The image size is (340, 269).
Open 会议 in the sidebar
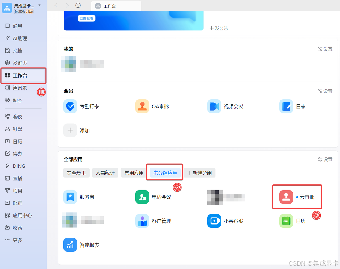click(x=14, y=117)
